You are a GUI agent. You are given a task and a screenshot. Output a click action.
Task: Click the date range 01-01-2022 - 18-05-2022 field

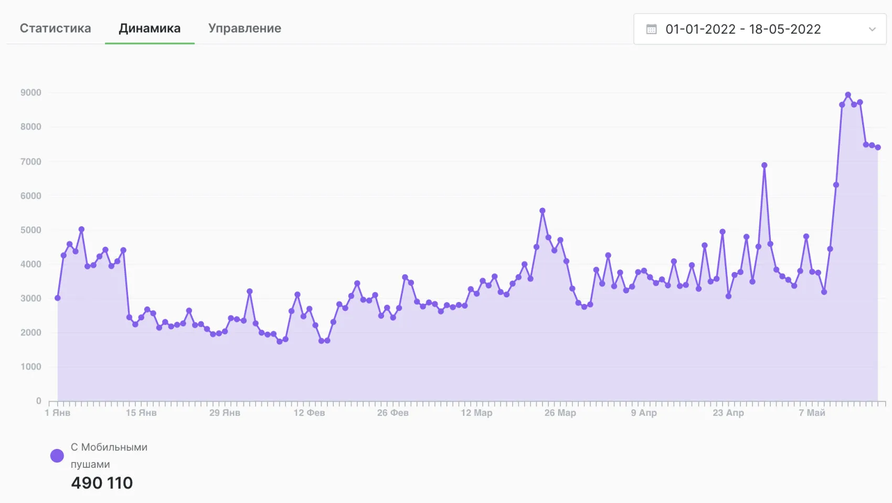point(760,29)
